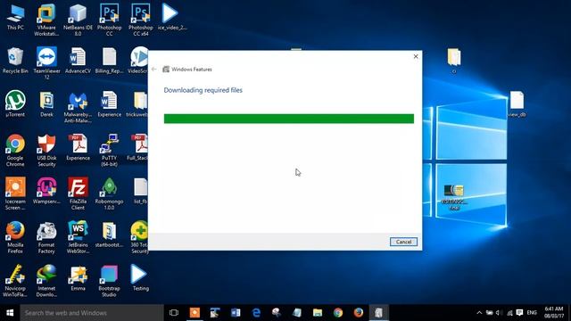
Task: Click the Windows Start button
Action: (10, 313)
